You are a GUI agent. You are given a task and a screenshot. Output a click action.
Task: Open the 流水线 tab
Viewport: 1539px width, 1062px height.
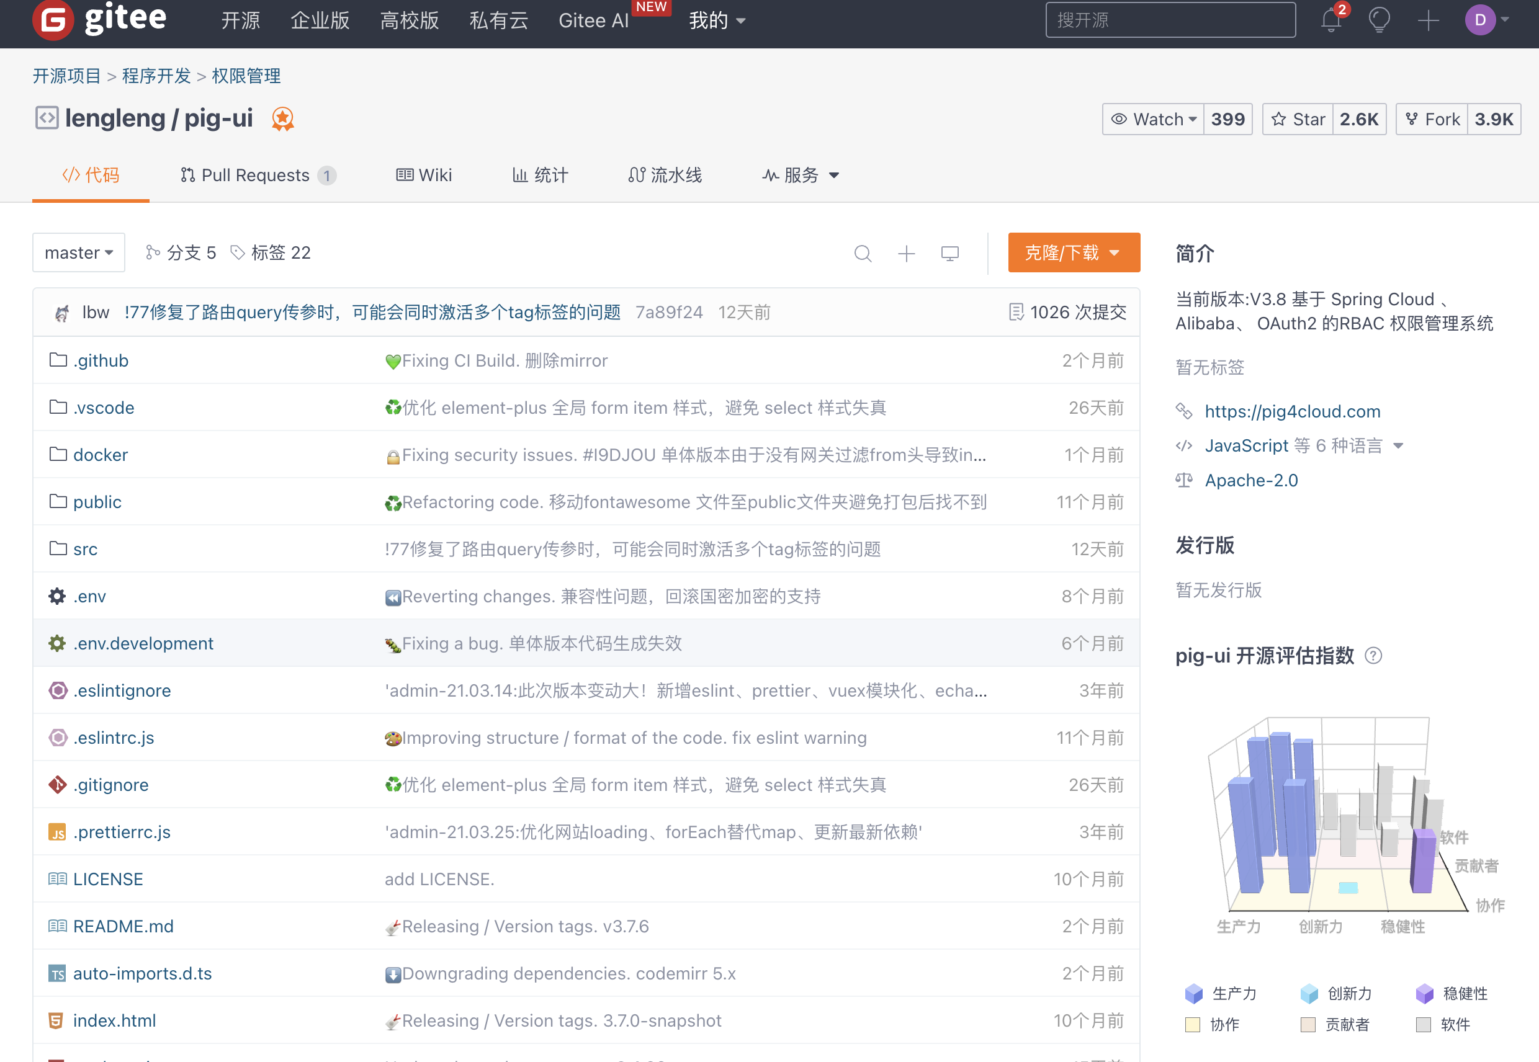tap(665, 176)
